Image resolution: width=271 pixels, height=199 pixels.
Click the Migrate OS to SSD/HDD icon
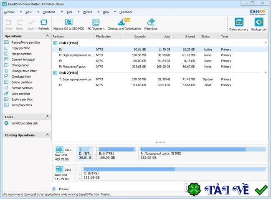pos(68,22)
